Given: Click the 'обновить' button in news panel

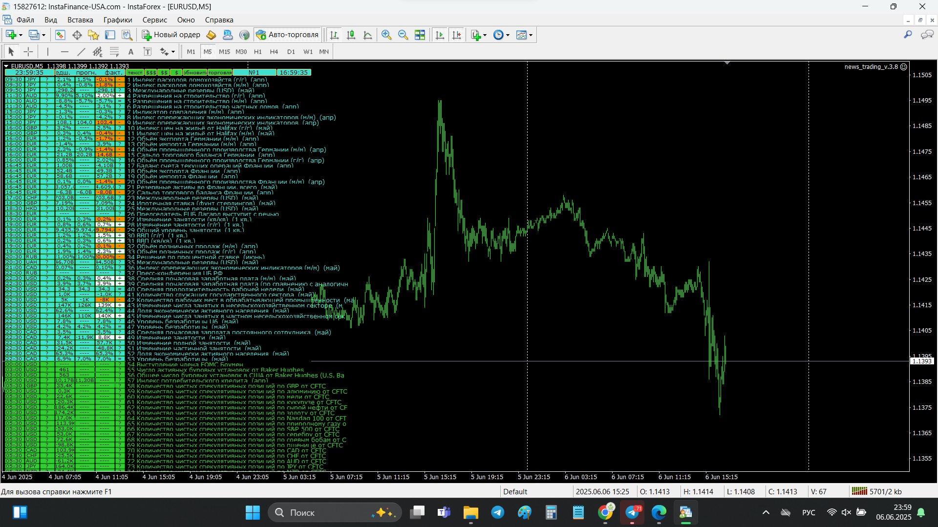Looking at the screenshot, I should (x=195, y=72).
